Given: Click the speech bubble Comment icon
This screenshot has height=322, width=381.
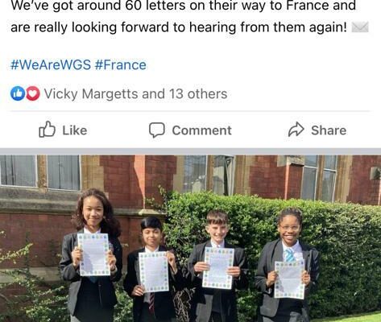Looking at the screenshot, I should (157, 130).
